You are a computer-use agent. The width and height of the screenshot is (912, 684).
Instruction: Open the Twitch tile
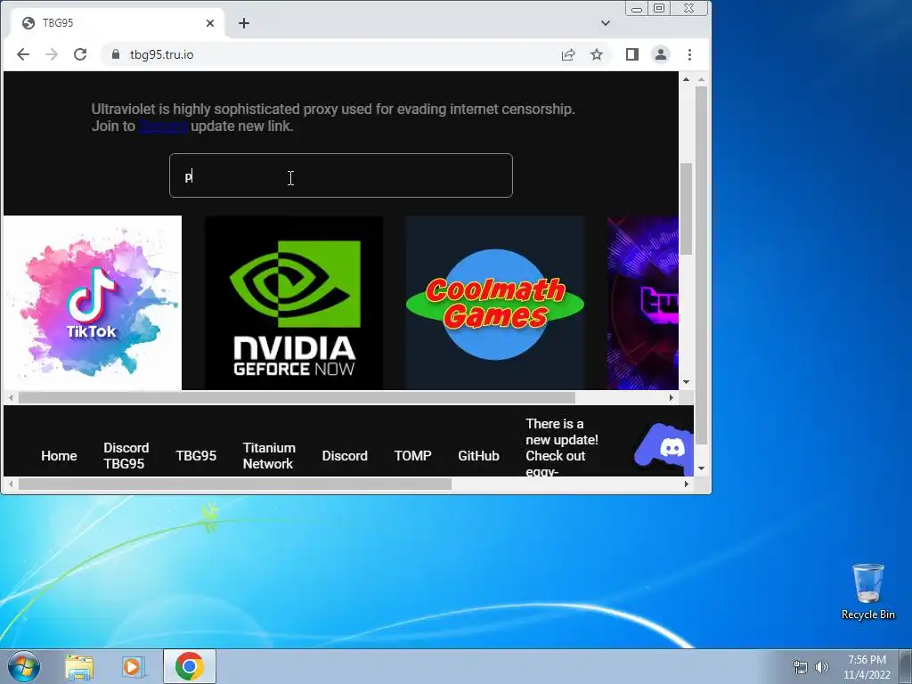click(643, 303)
